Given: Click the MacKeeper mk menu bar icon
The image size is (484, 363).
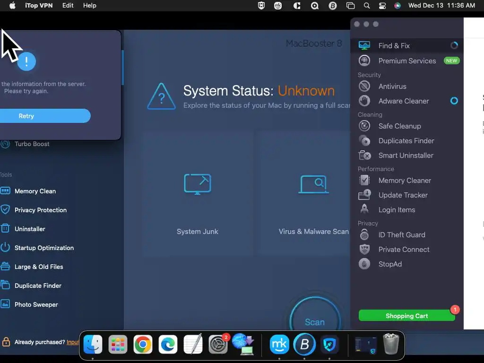Looking at the screenshot, I should 278,6.
